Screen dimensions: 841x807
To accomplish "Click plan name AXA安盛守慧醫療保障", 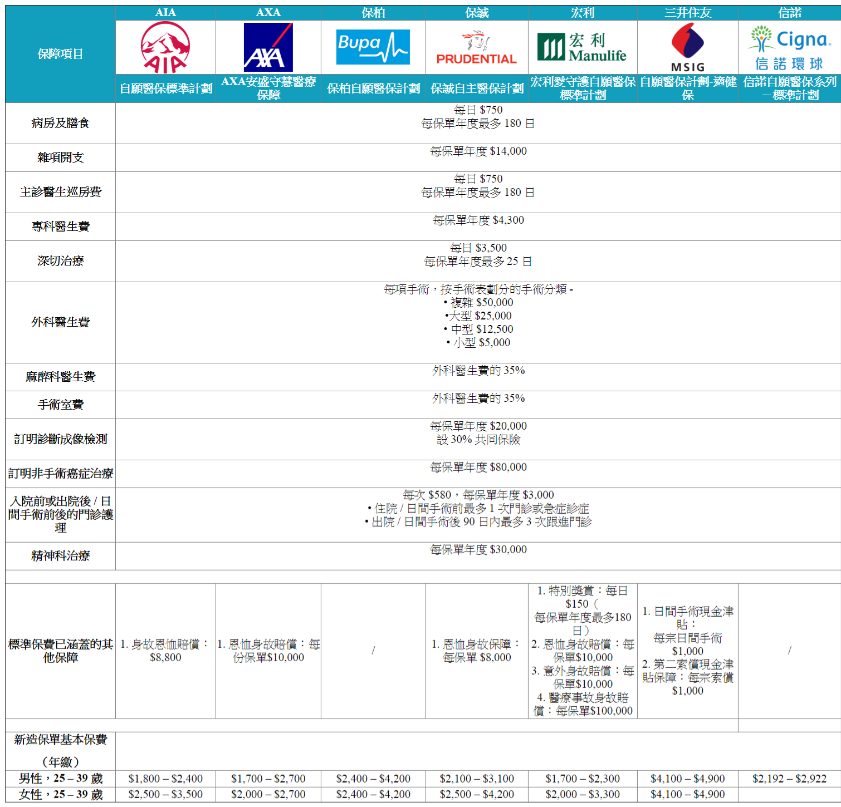I will (268, 88).
